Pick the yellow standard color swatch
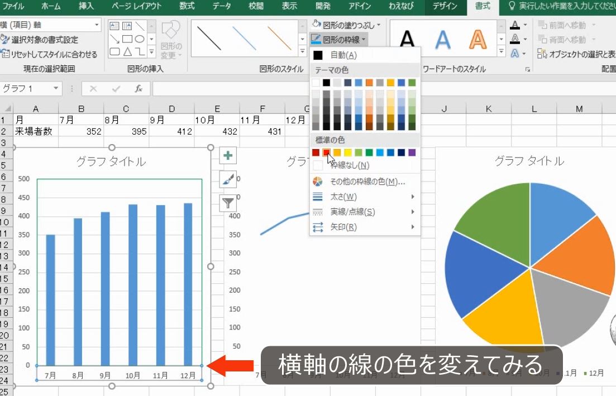The width and height of the screenshot is (616, 396). [348, 152]
